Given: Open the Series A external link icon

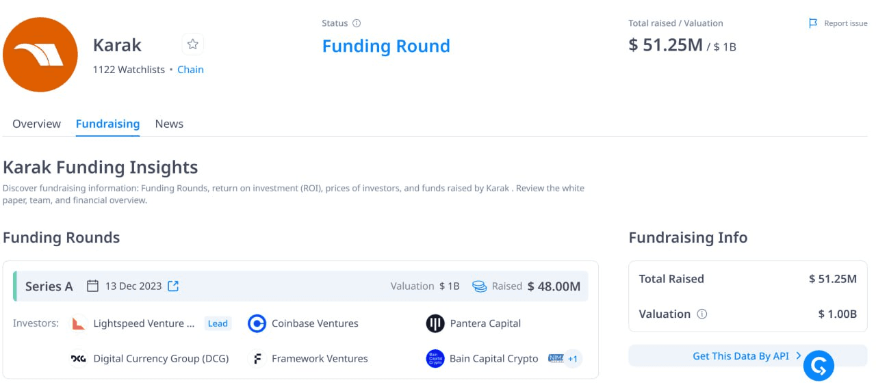Looking at the screenshot, I should point(173,286).
